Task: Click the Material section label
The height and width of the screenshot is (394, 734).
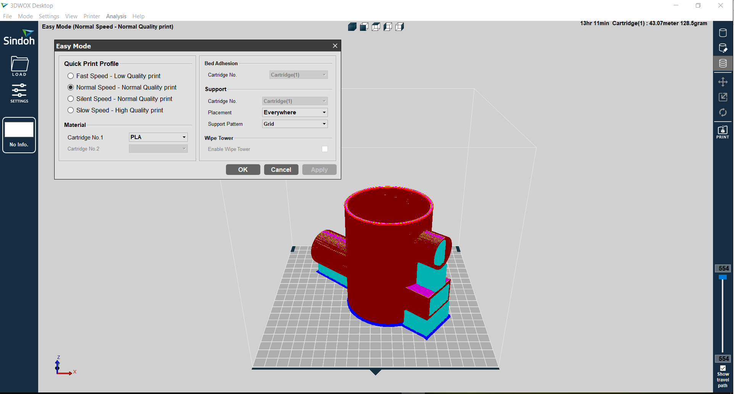Action: tap(75, 125)
